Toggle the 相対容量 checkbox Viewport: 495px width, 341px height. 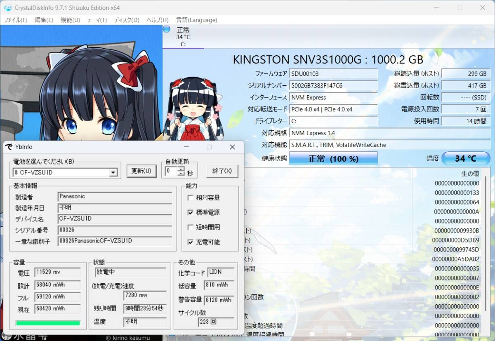pos(190,198)
